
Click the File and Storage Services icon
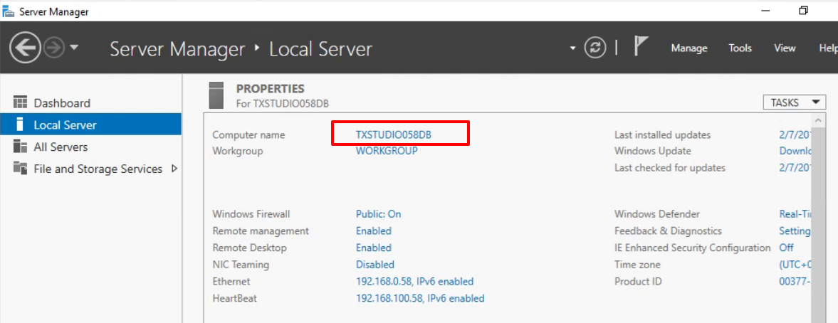click(21, 168)
